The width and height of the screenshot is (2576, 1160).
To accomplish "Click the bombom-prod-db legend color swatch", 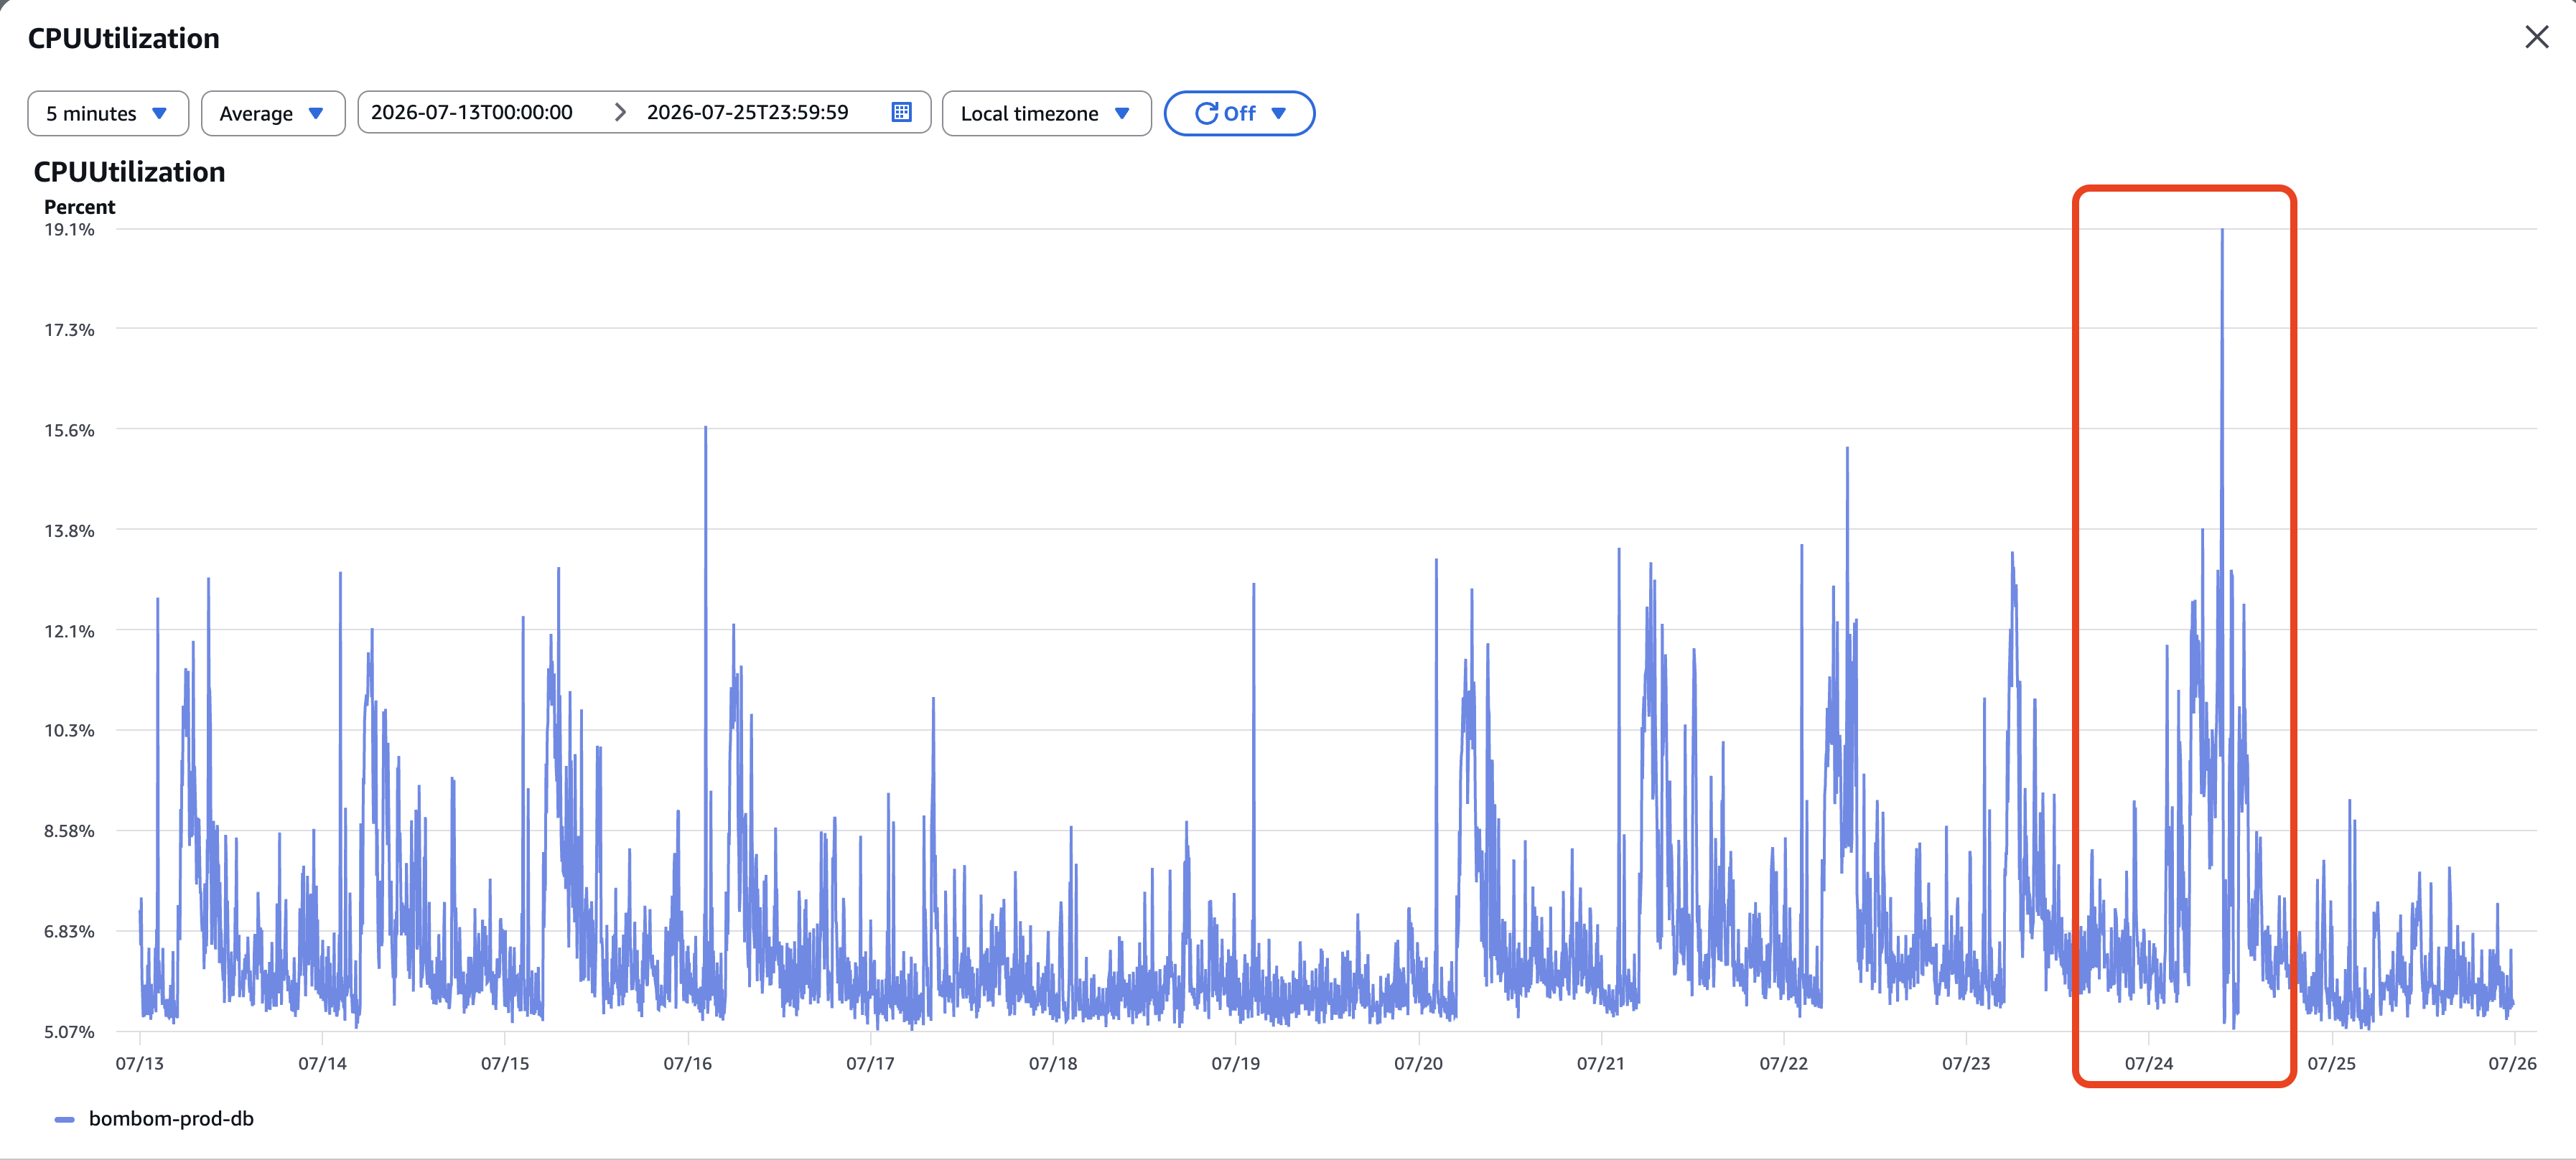I will tap(64, 1119).
